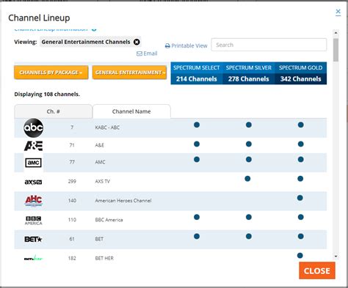Click into the Search field
348x288 pixels.
click(269, 45)
